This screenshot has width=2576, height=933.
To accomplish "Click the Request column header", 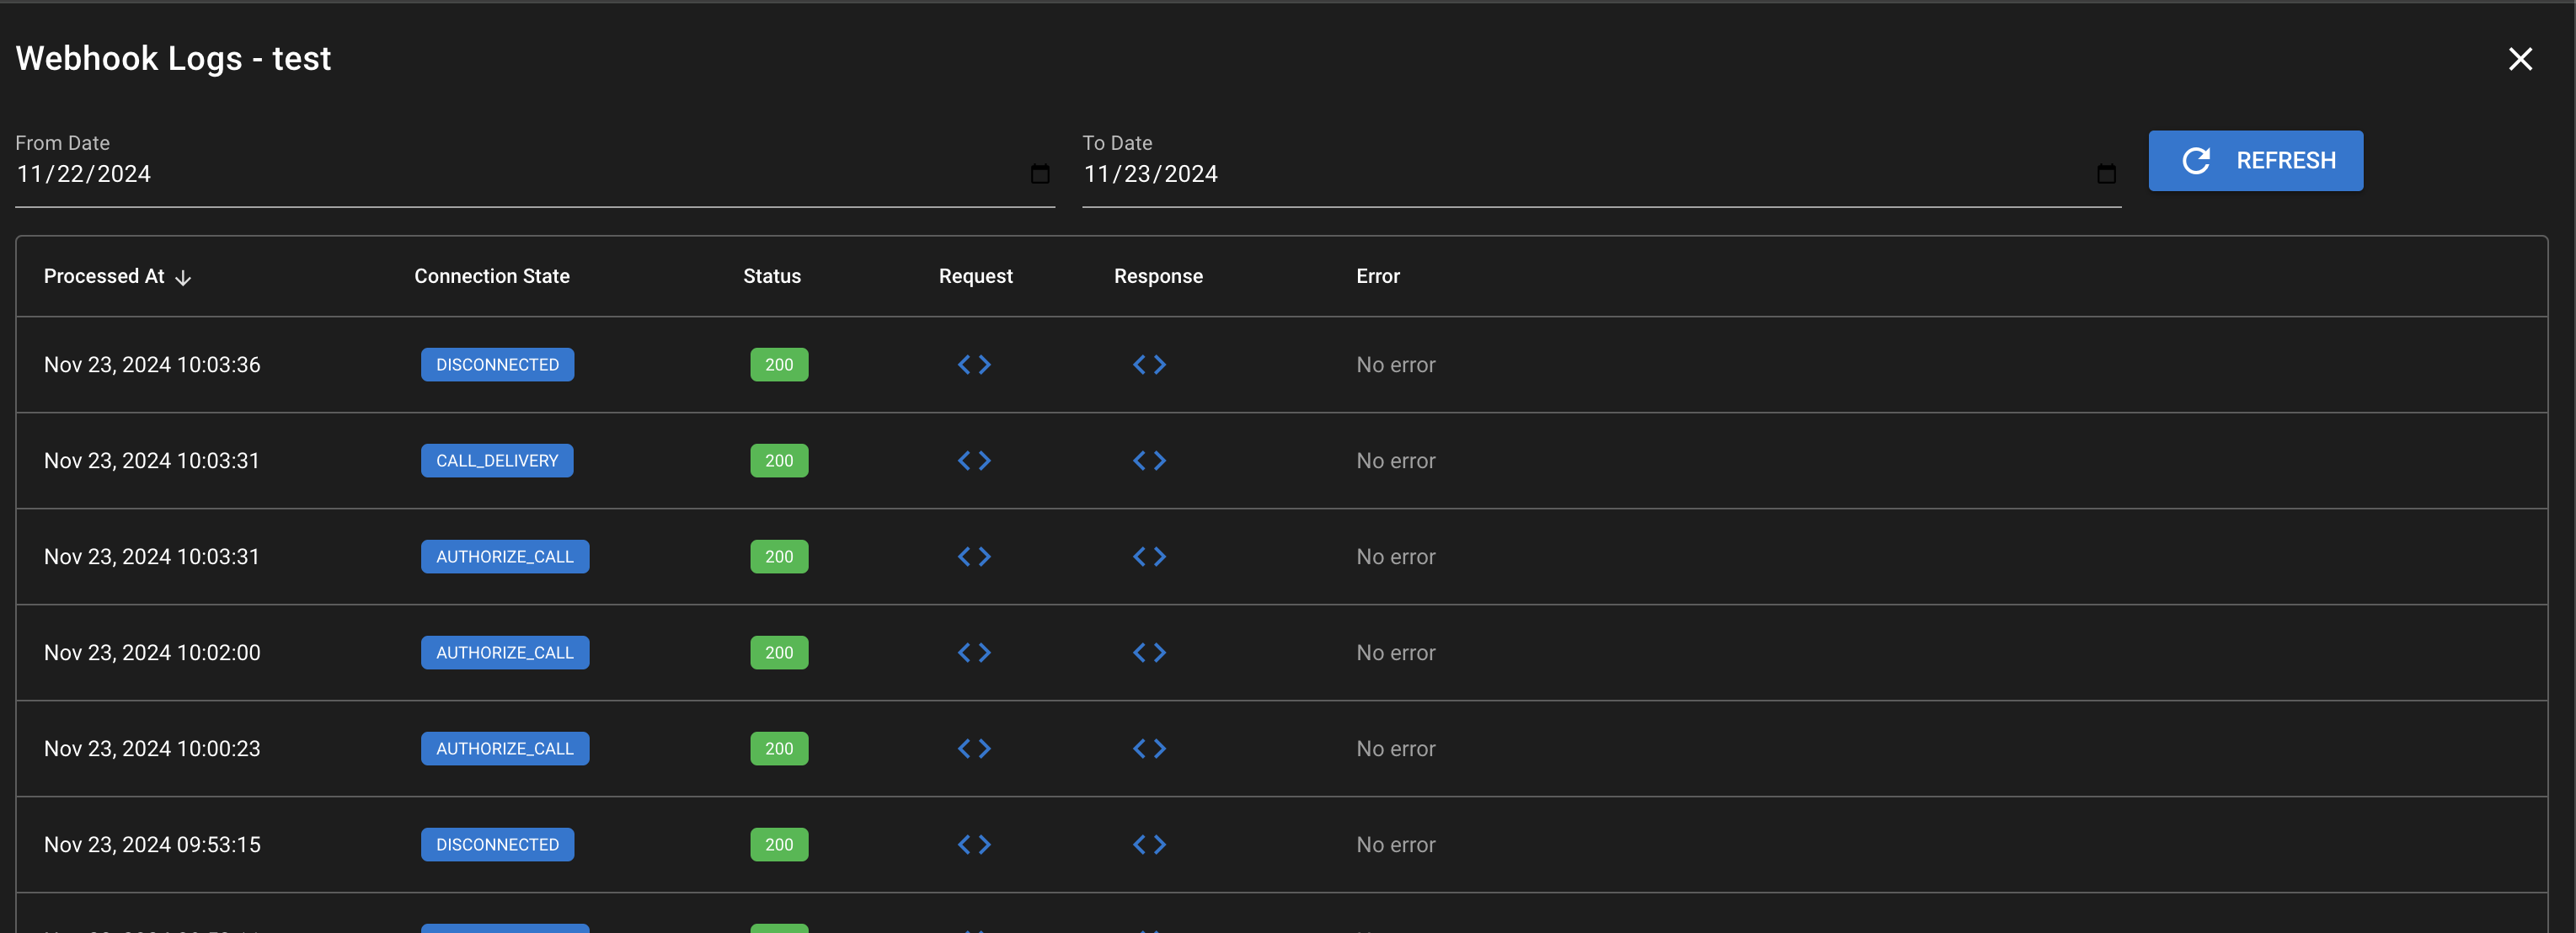I will pyautogui.click(x=975, y=276).
